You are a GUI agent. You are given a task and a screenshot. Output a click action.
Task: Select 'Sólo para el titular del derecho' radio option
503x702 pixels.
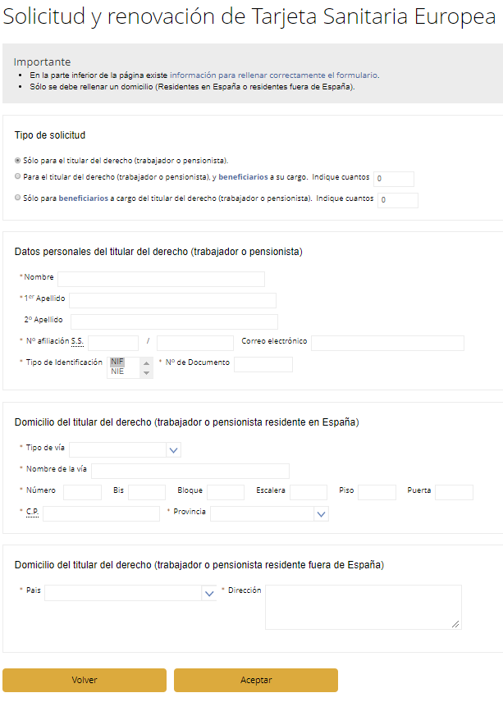(18, 160)
